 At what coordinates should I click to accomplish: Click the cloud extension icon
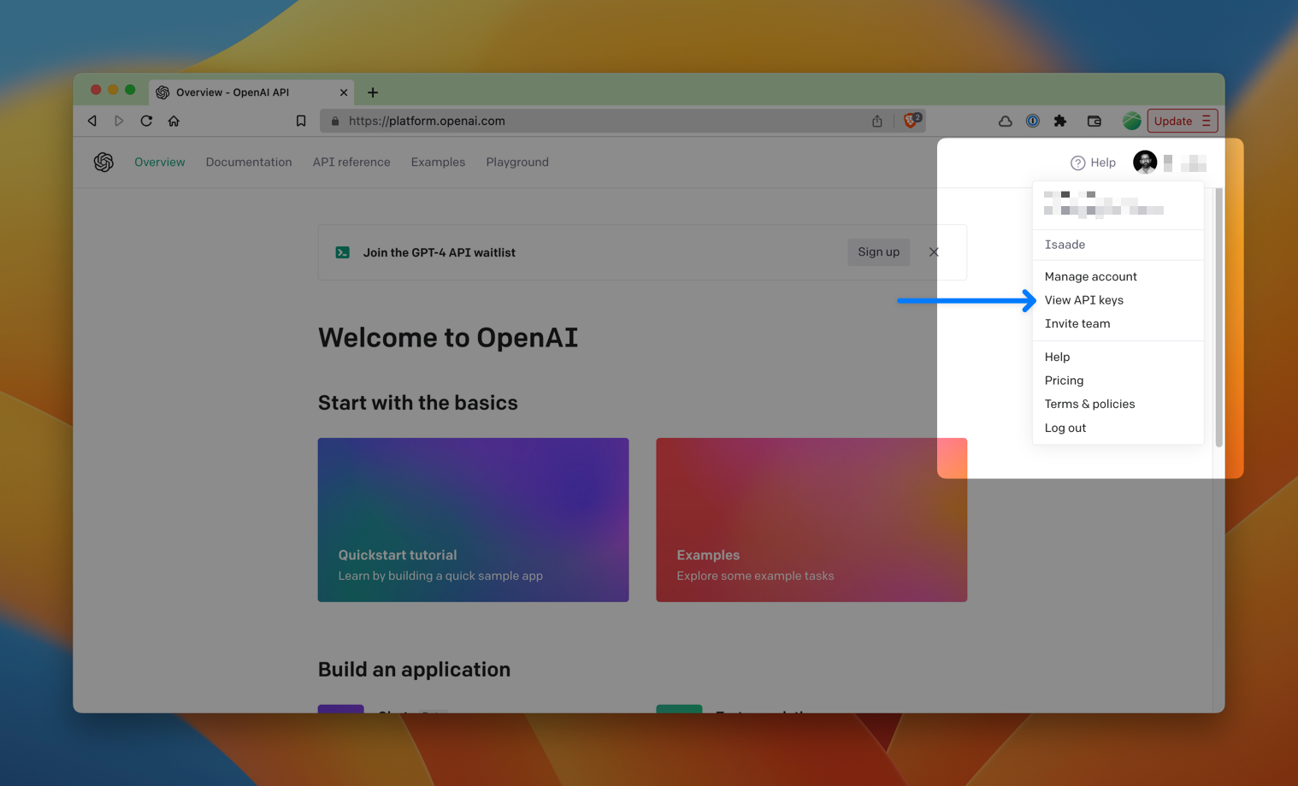click(x=1006, y=121)
